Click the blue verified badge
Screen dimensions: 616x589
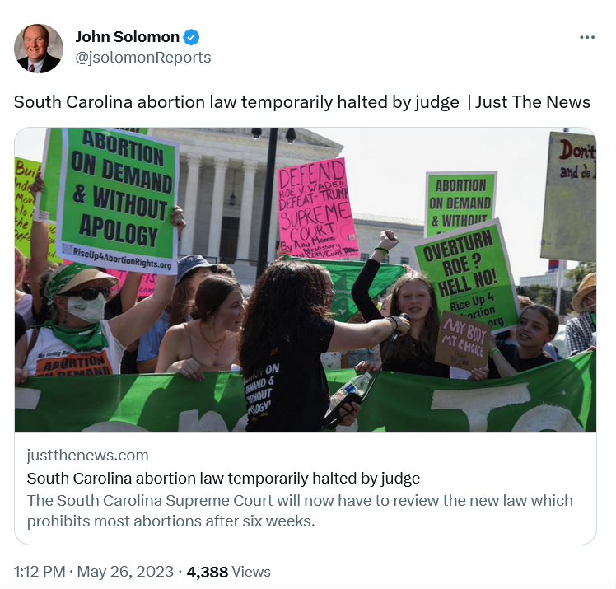point(191,37)
